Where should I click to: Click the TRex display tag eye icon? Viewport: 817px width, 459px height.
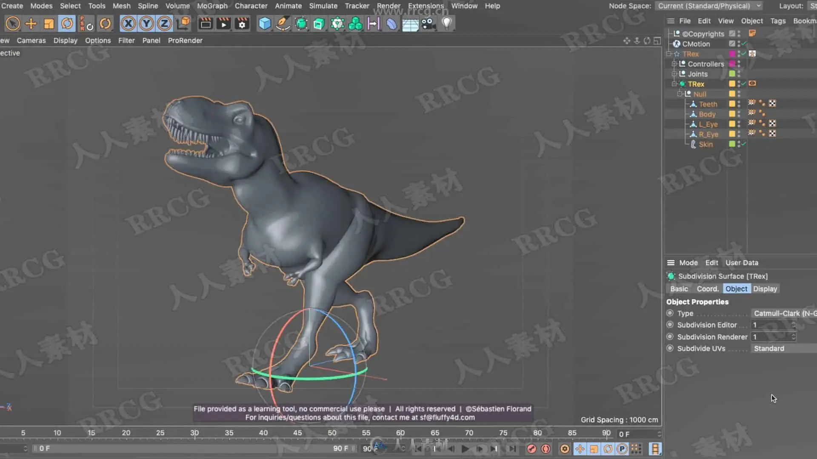pos(752,83)
